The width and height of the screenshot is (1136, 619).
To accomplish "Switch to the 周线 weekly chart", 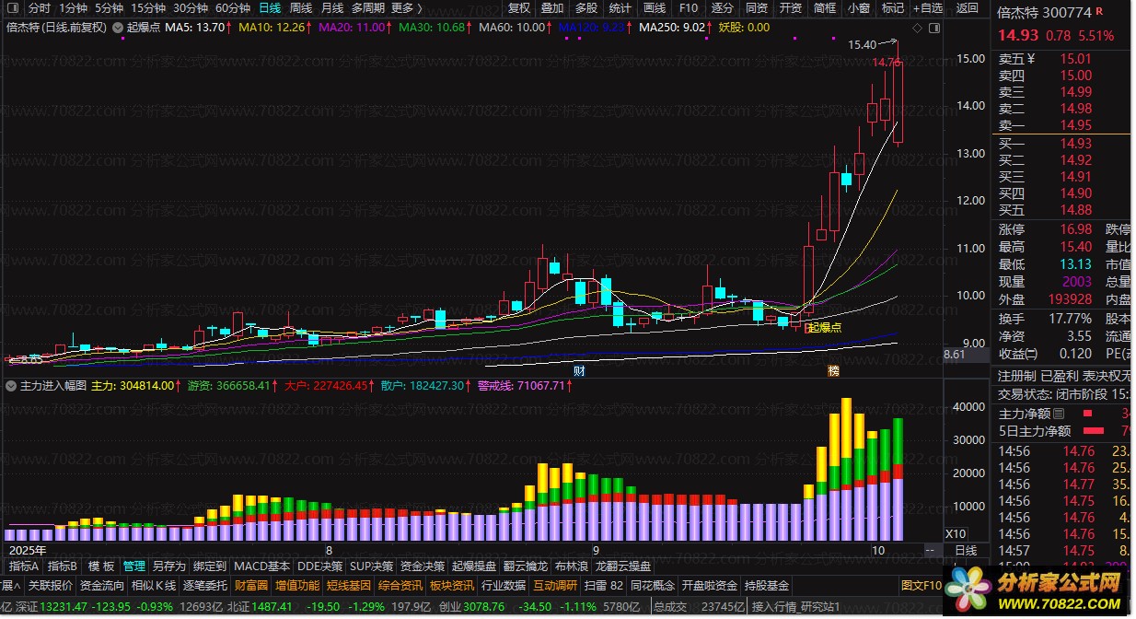I will click(301, 8).
